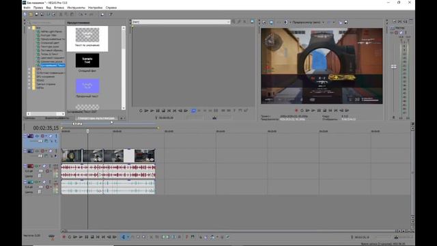This screenshot has height=246, width=437.
Task: Open Master FX in the master bus
Action: (392, 33)
